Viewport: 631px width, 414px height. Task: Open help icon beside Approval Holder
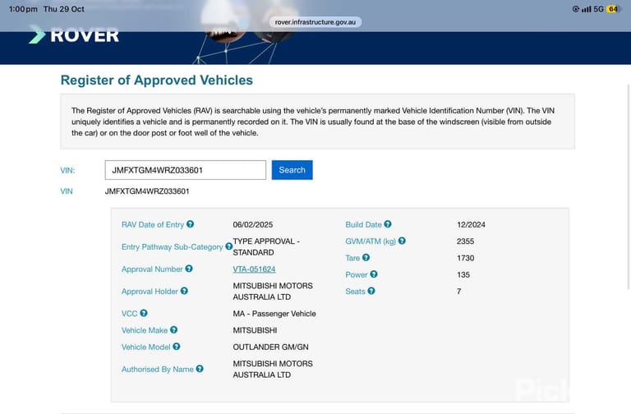click(x=184, y=291)
